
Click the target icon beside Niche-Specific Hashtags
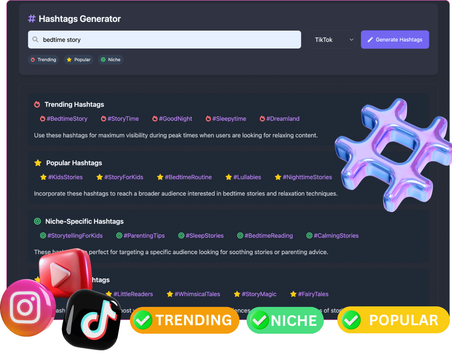[37, 221]
